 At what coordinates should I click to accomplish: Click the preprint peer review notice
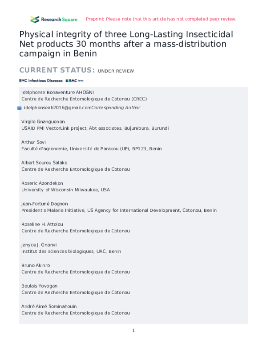(161, 19)
